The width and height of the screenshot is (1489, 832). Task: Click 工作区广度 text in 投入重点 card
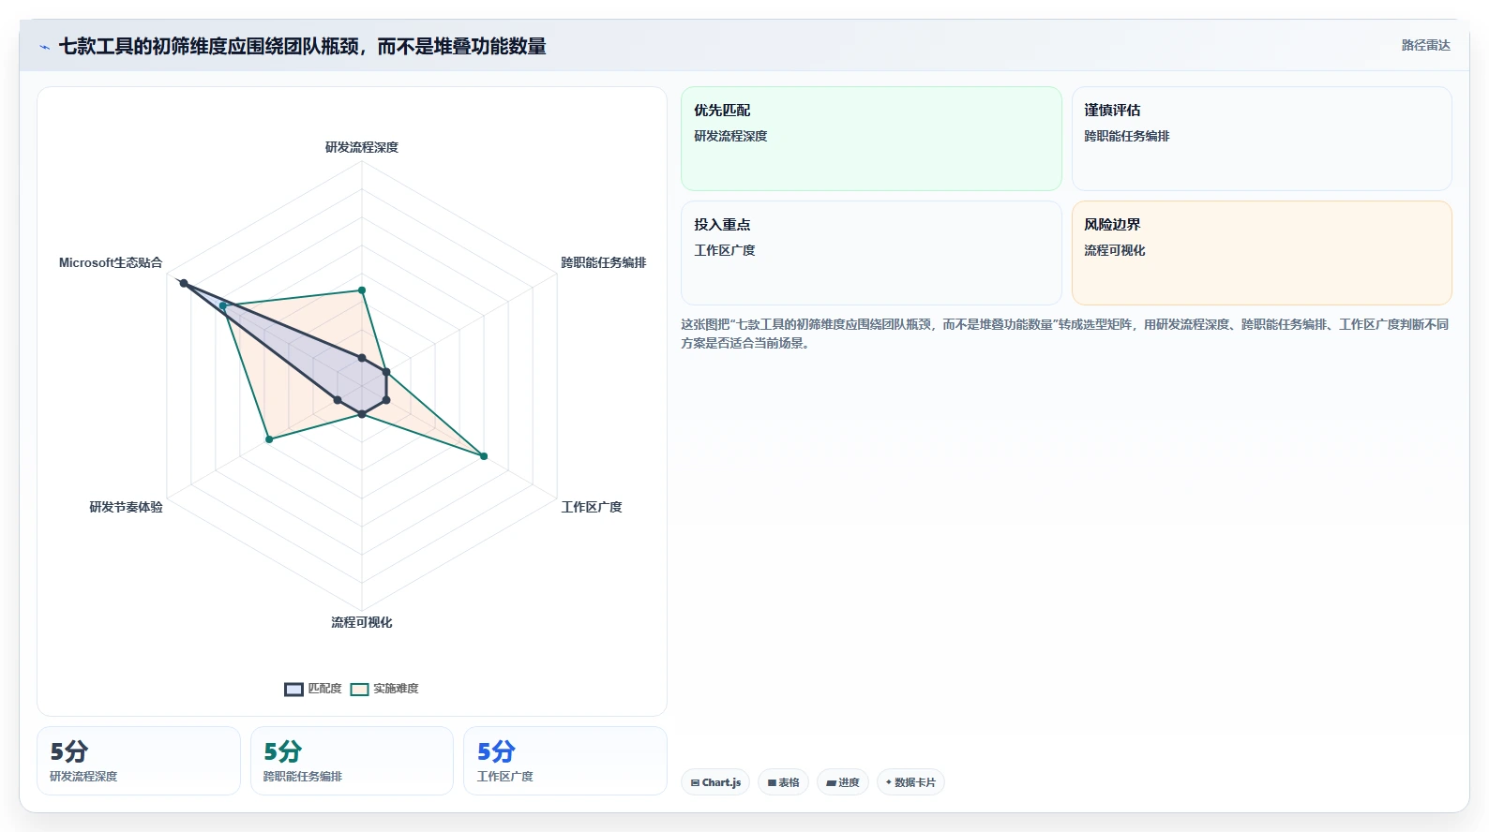[x=725, y=250]
